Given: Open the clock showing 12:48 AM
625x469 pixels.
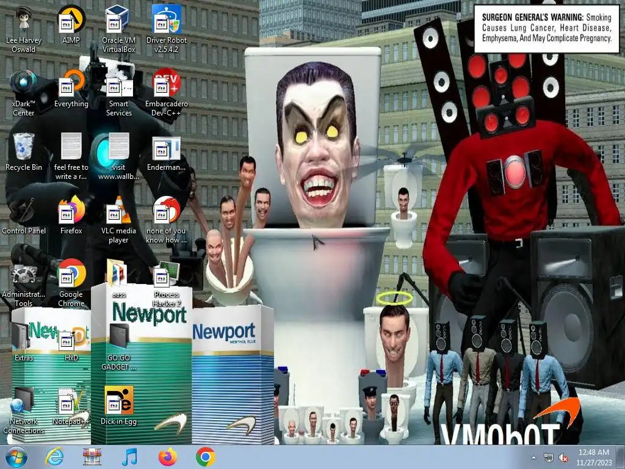Looking at the screenshot, I should pos(593,457).
